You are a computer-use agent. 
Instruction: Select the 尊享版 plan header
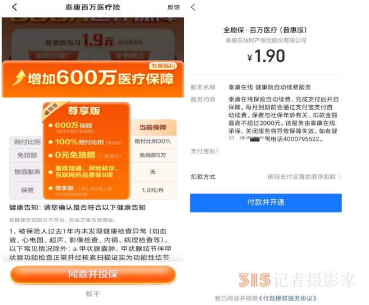[84, 111]
